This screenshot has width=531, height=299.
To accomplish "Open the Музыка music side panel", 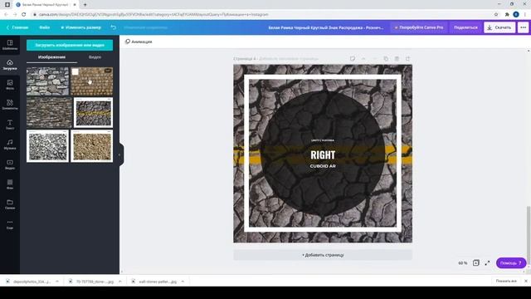I will [x=10, y=145].
